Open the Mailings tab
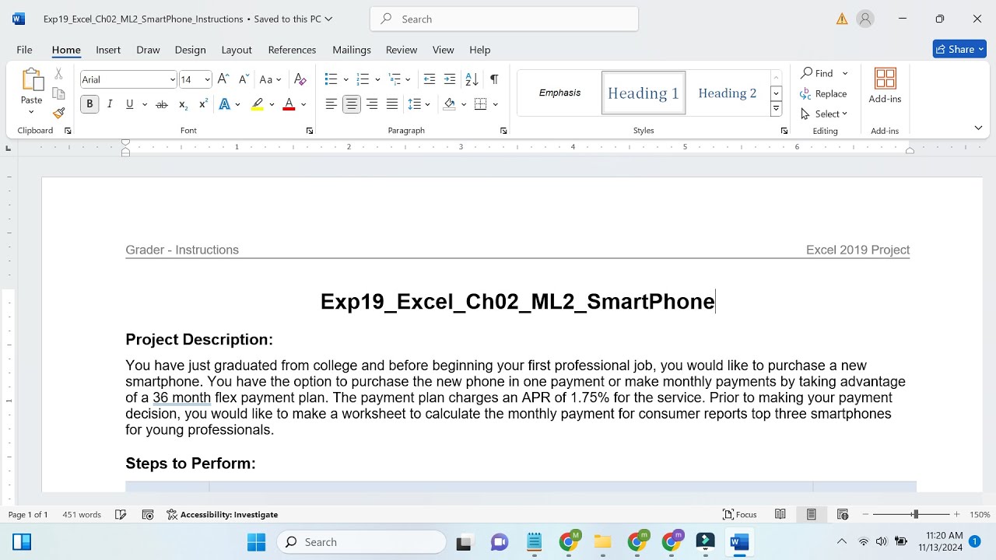The height and width of the screenshot is (560, 996). point(352,50)
